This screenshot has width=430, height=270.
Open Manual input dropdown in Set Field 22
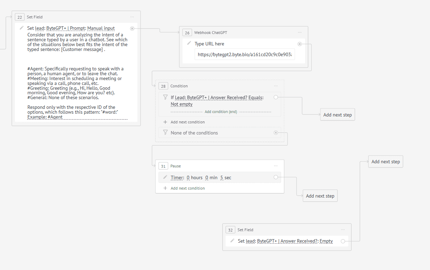coord(101,28)
